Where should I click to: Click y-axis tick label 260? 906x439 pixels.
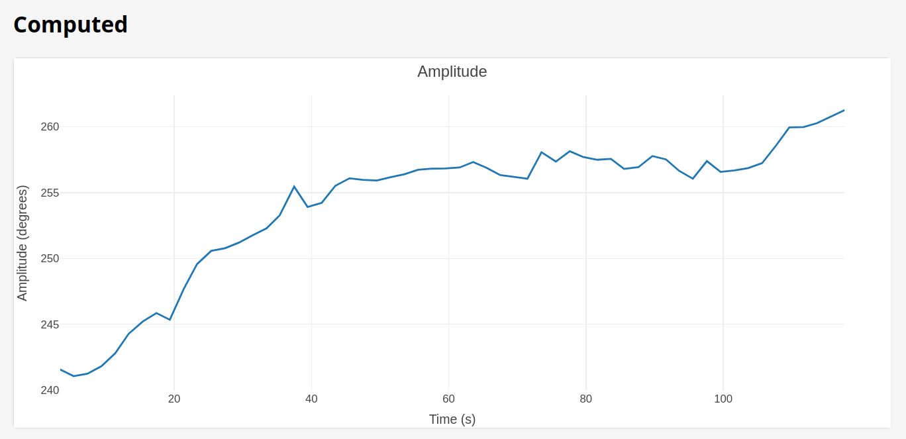tap(50, 126)
